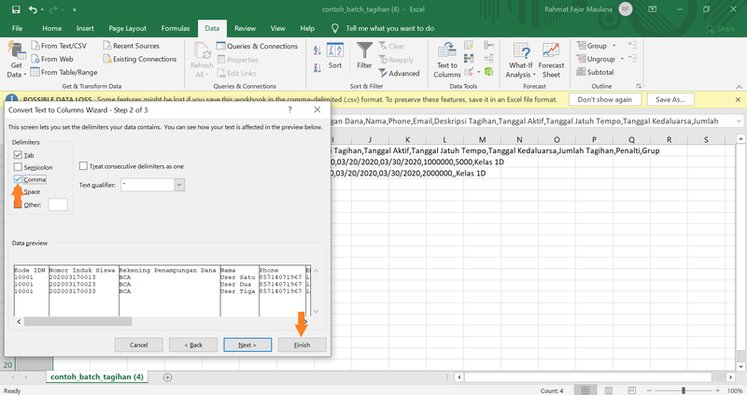Screen dimensions: 747x395
Task: Create a Forecast Sheet
Action: pyautogui.click(x=551, y=60)
